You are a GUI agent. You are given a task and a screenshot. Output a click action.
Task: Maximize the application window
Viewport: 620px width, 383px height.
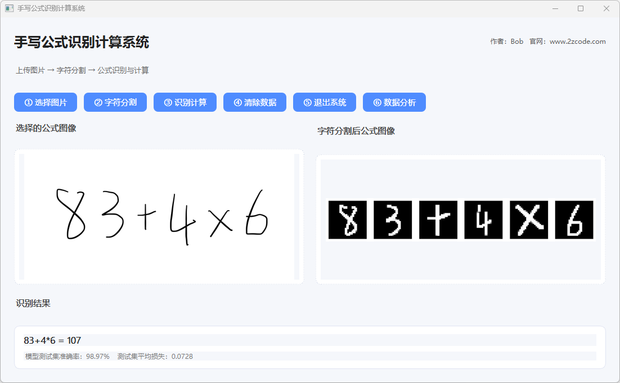(581, 8)
